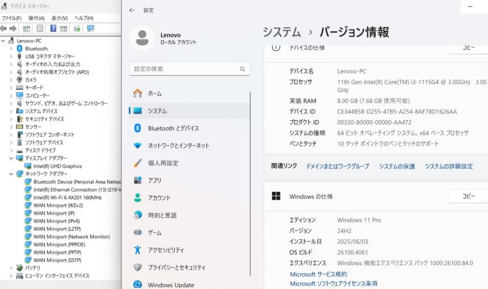Image resolution: width=488 pixels, height=289 pixels.
Task: Open ゲーム settings
Action: (189, 233)
